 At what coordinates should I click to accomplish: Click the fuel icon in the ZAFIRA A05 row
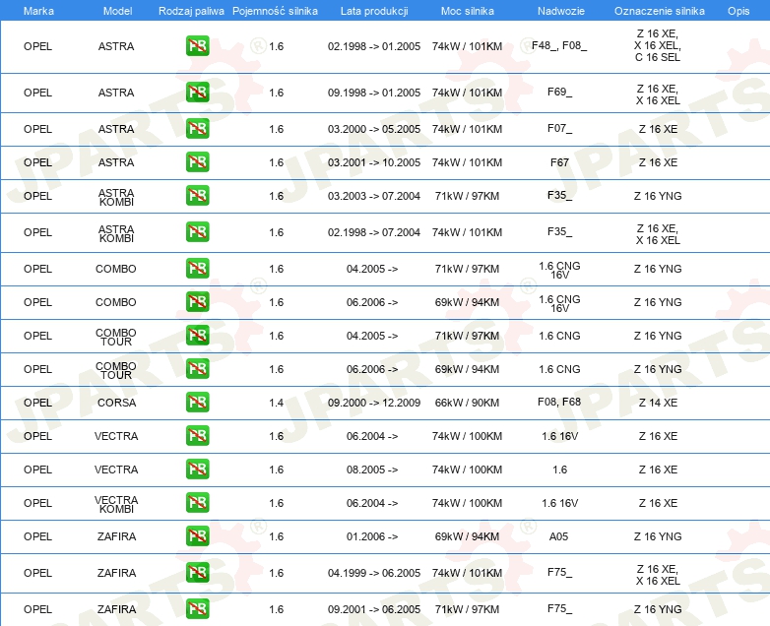tap(197, 535)
